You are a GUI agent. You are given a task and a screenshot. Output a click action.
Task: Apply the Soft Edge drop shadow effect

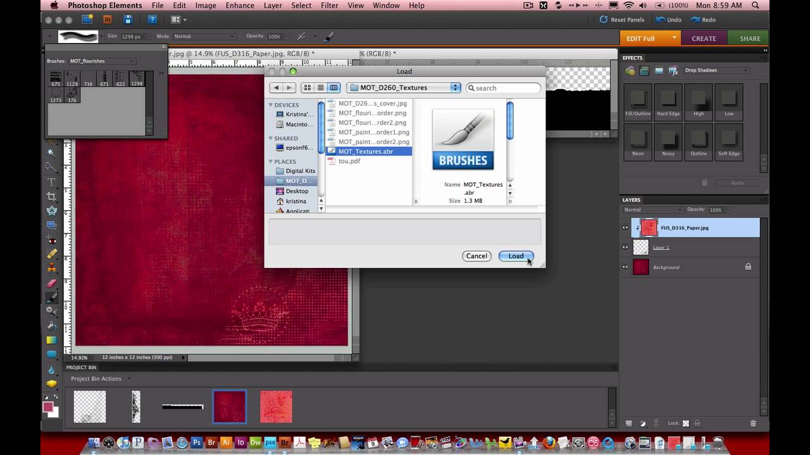[x=728, y=141]
